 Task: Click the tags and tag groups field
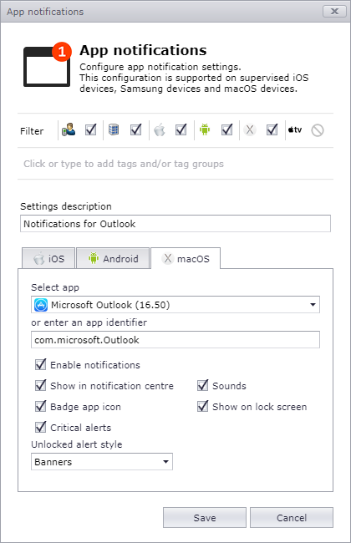tap(175, 164)
